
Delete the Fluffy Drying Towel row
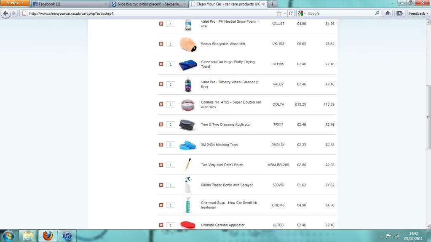click(161, 64)
